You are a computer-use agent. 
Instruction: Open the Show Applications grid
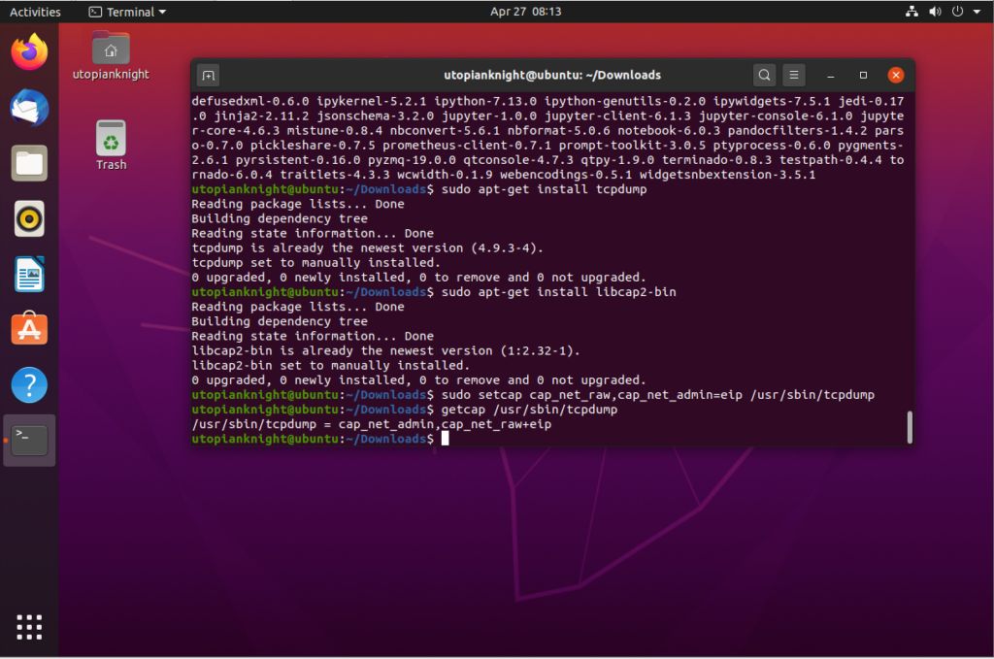[x=28, y=628]
